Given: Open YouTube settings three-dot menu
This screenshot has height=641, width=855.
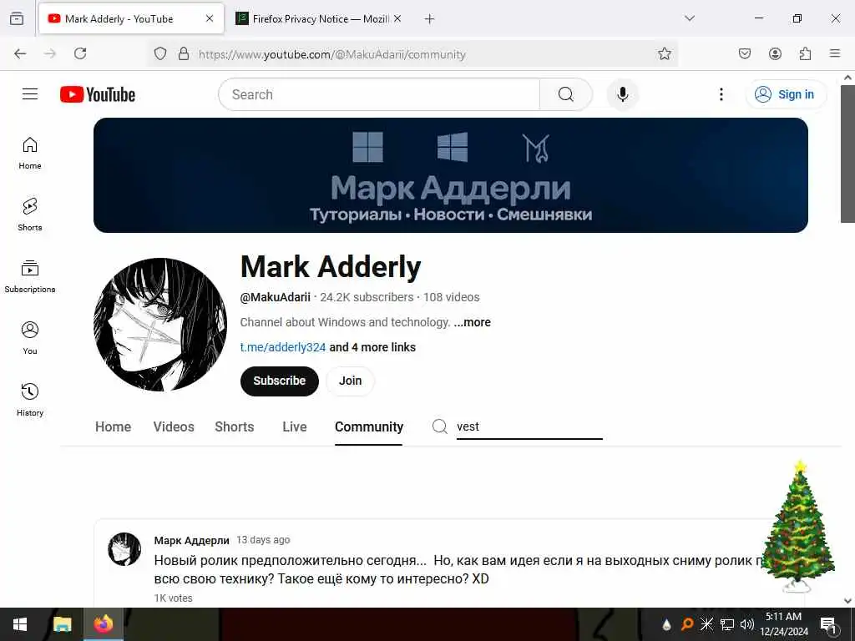Looking at the screenshot, I should (721, 94).
